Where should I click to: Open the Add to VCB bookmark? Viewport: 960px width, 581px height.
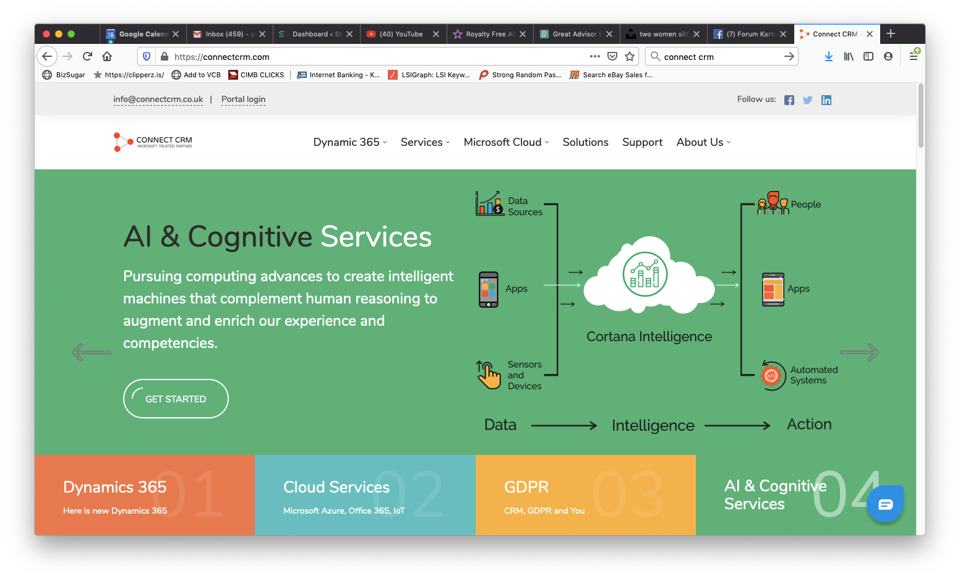click(x=196, y=75)
